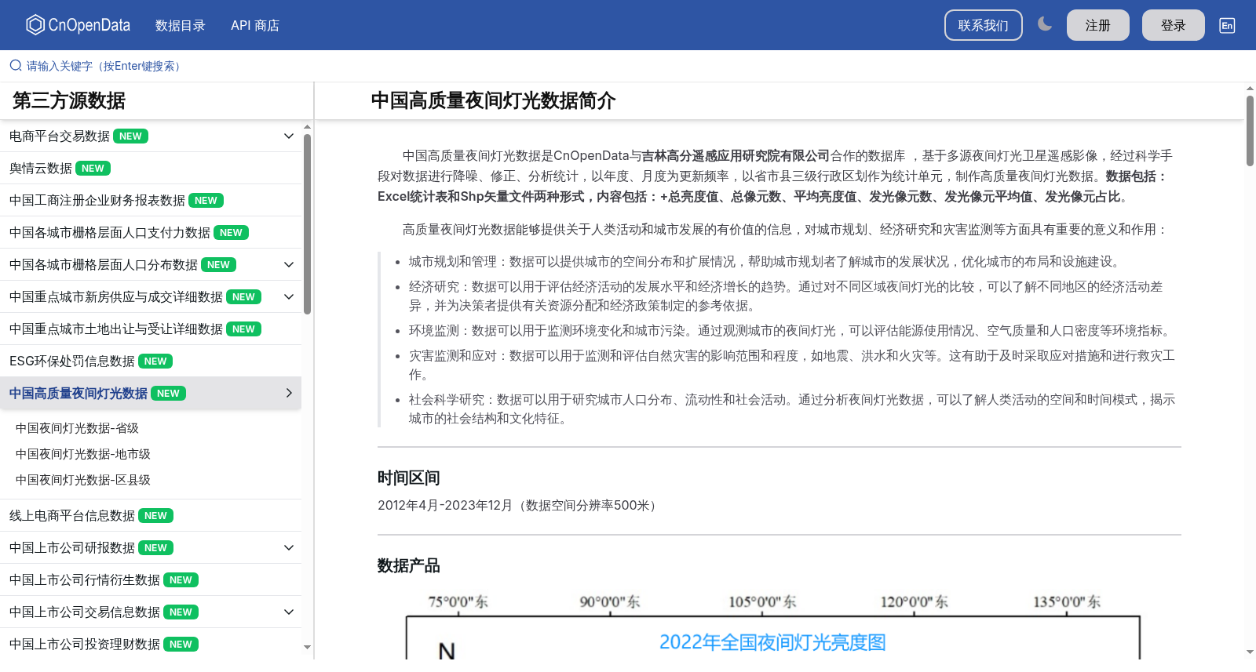Expand 中国上市公司交易信息数据 chevron
This screenshot has width=1256, height=672.
pyautogui.click(x=289, y=612)
